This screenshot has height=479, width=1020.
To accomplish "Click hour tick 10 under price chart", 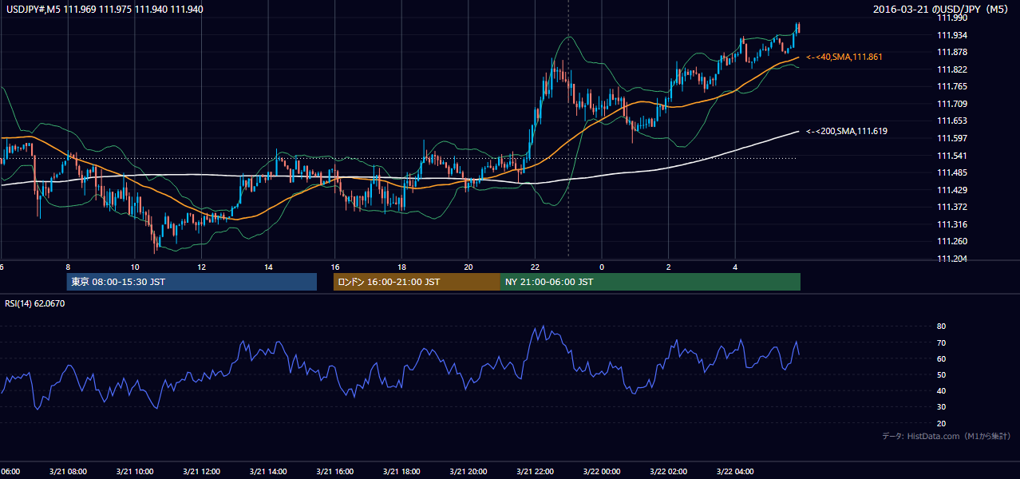I will tap(135, 267).
